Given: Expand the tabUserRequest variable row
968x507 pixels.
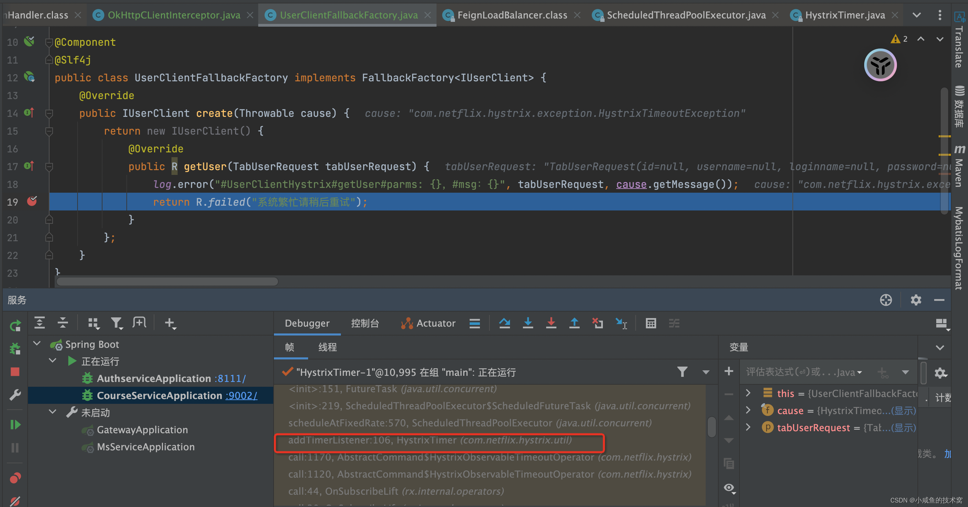Looking at the screenshot, I should (x=748, y=427).
